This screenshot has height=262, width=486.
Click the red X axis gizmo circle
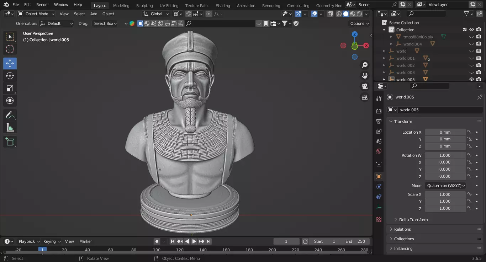point(366,46)
